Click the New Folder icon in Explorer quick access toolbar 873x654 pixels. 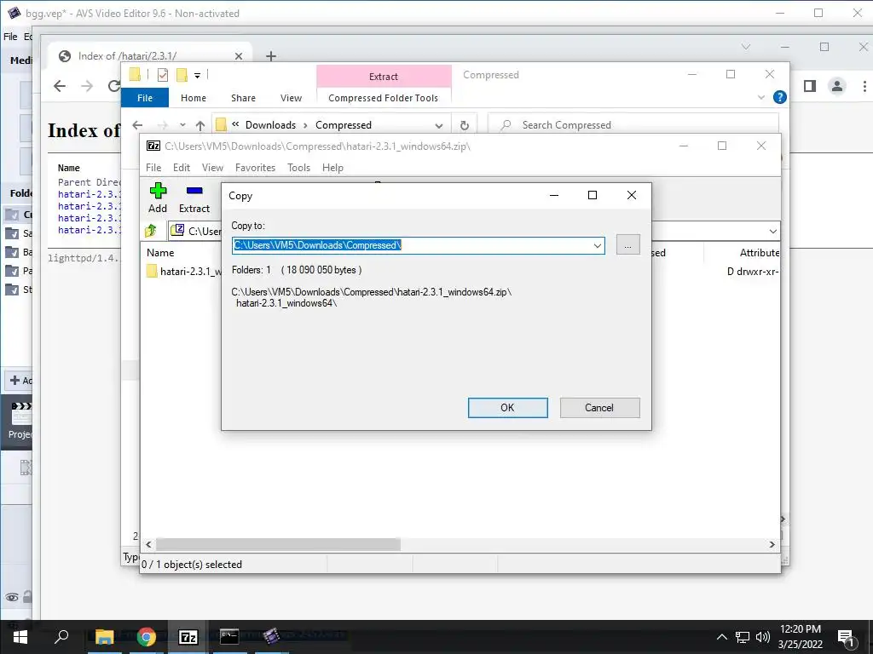(182, 75)
